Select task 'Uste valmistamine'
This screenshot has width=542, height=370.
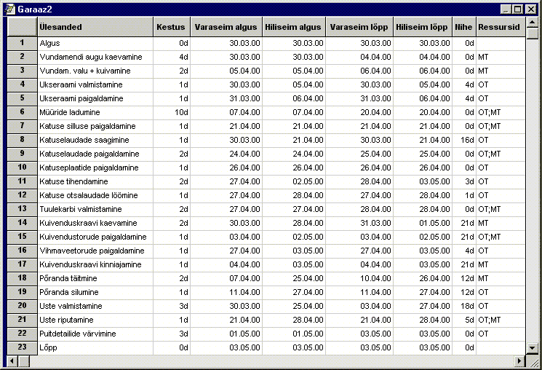click(95, 307)
